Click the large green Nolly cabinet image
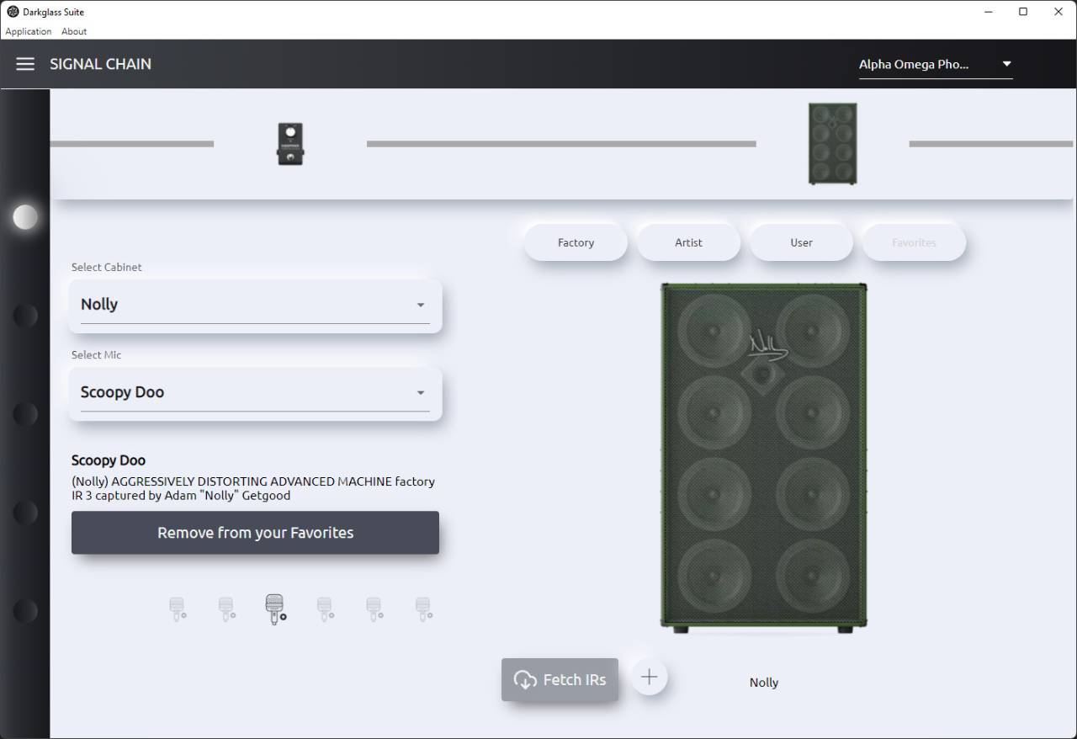Image resolution: width=1077 pixels, height=739 pixels. click(763, 458)
